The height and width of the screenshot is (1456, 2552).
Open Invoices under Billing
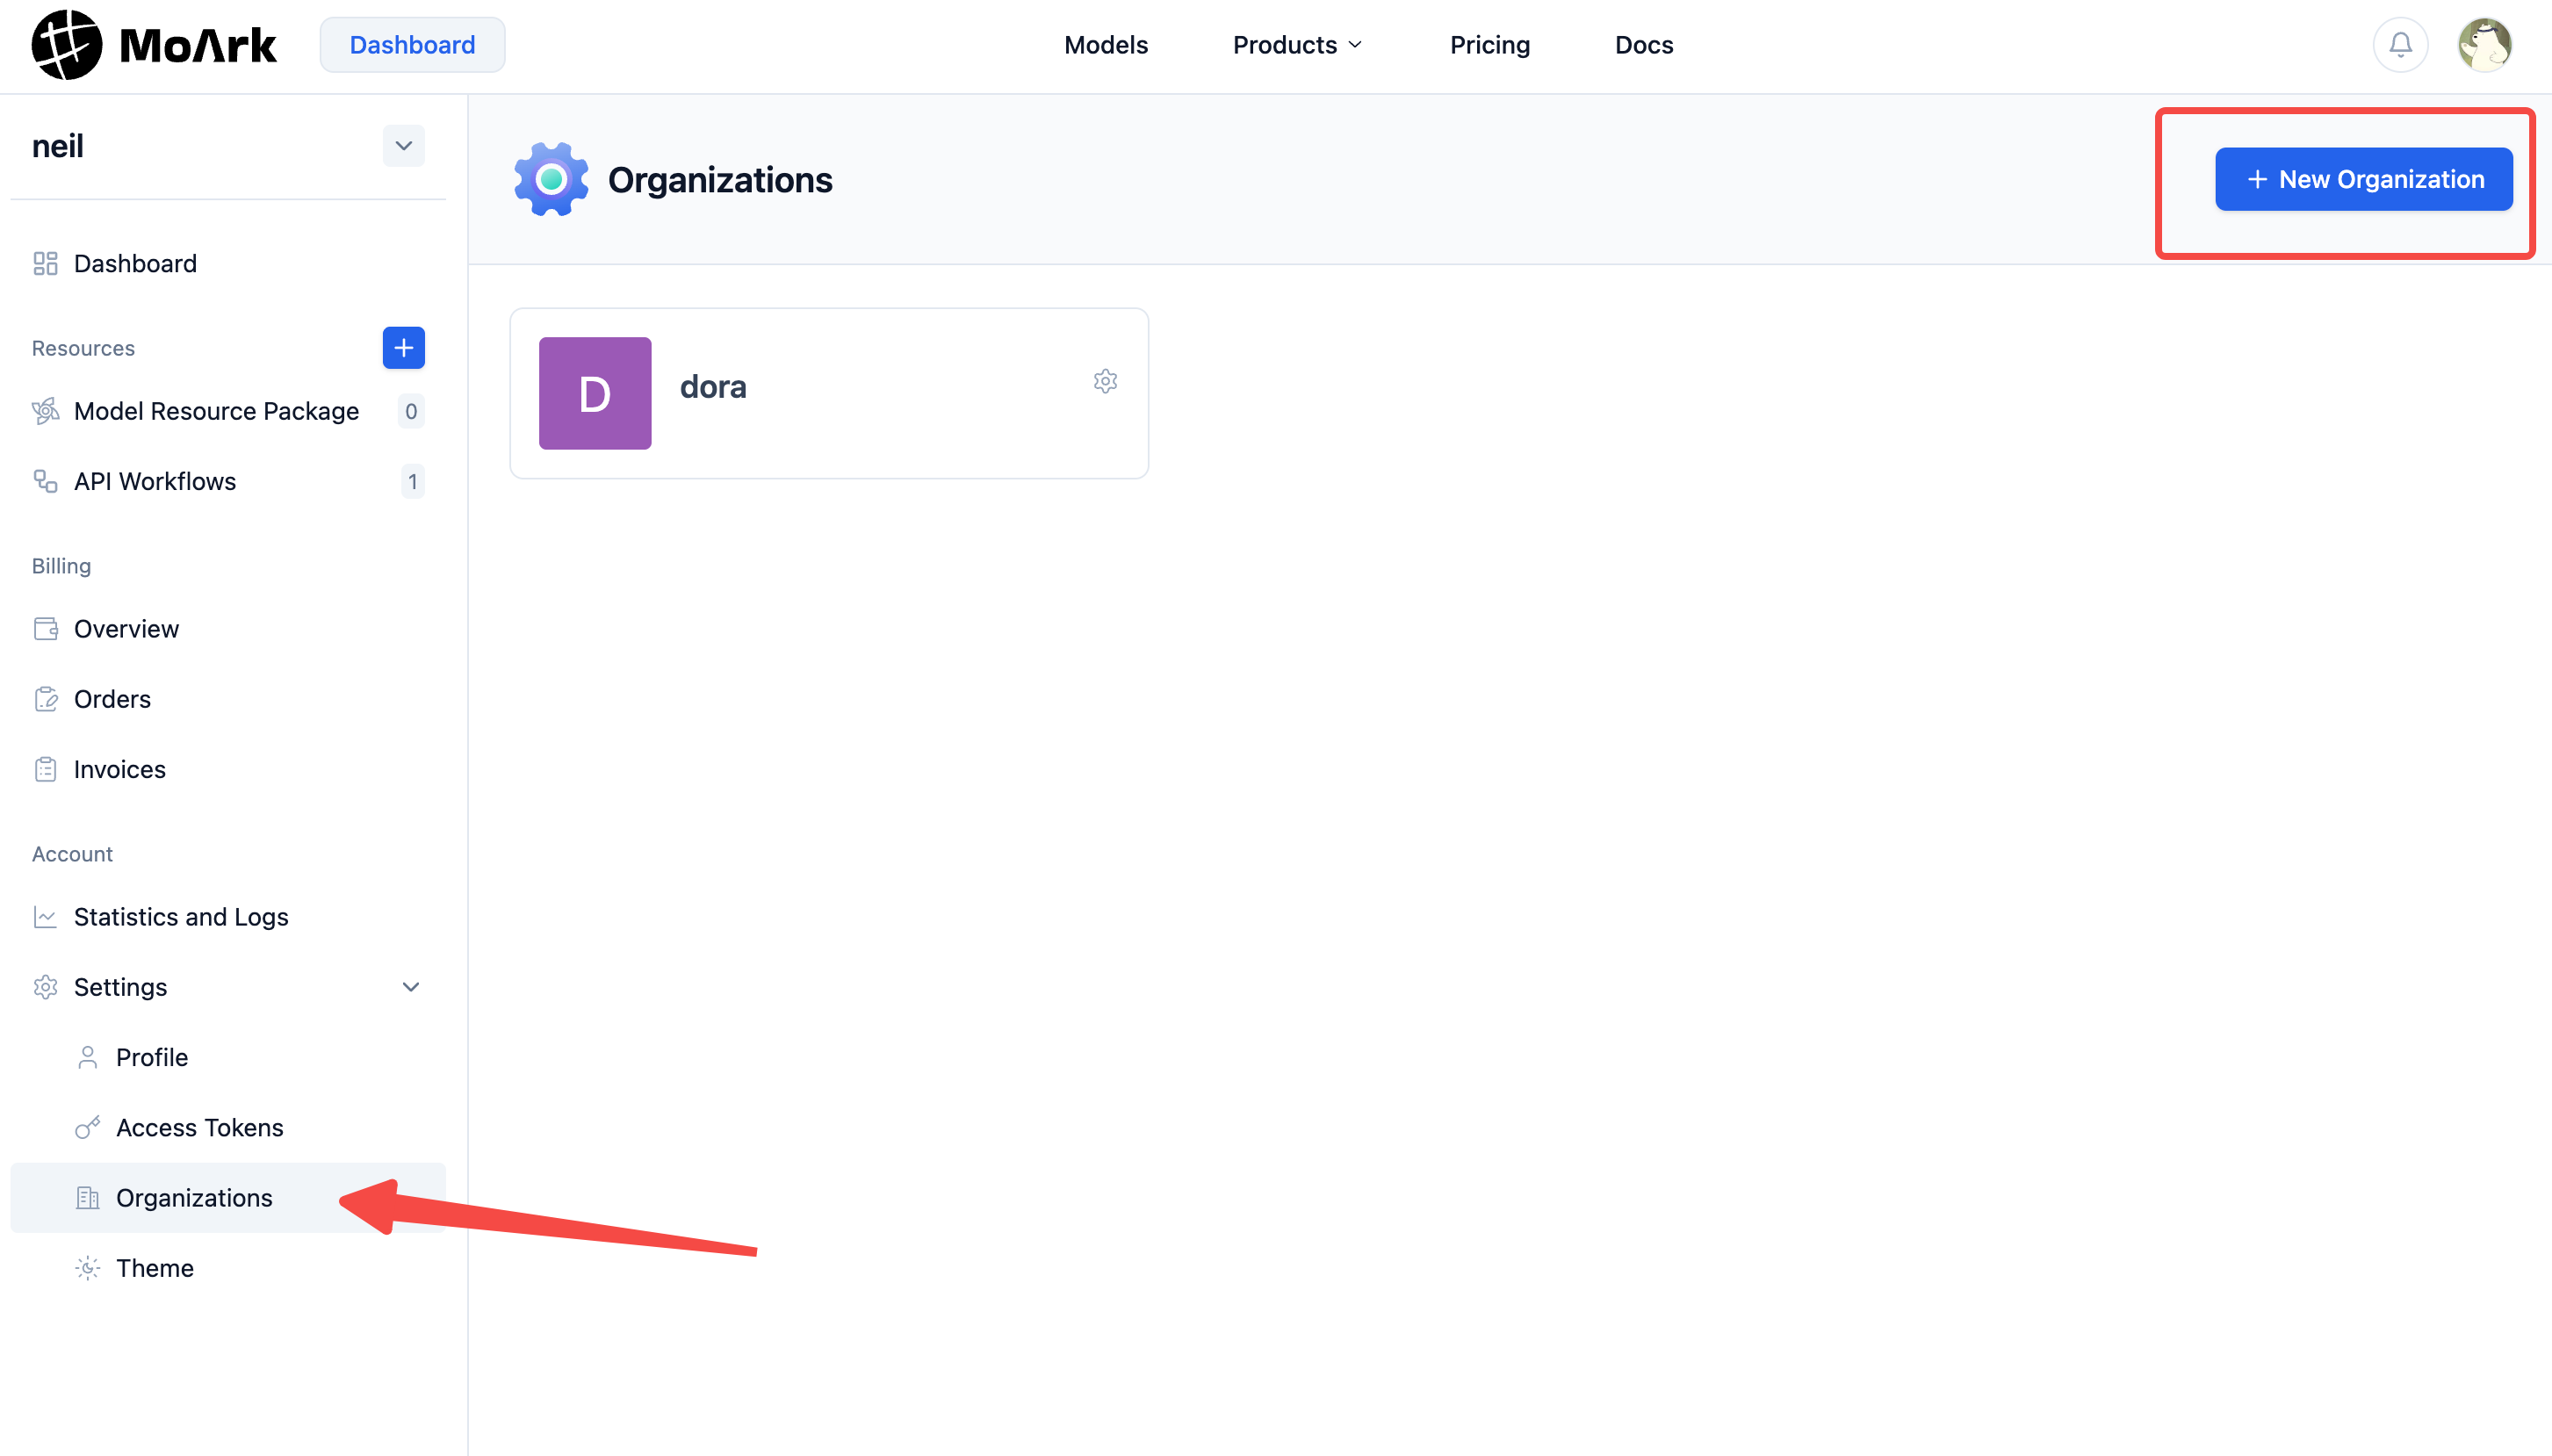[119, 769]
